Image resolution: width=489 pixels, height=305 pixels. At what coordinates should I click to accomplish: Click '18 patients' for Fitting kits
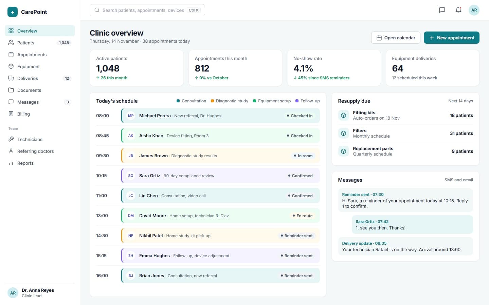pos(461,115)
